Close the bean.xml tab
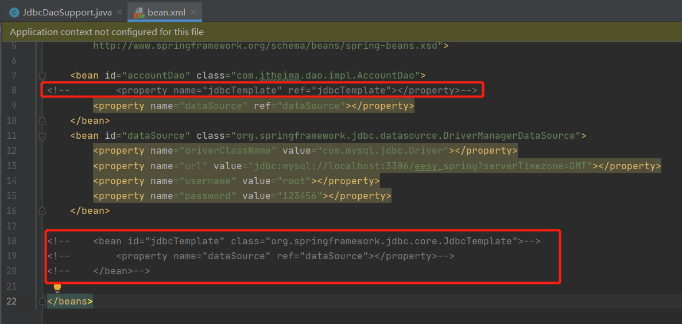 (x=194, y=13)
